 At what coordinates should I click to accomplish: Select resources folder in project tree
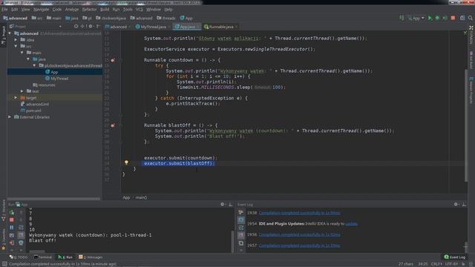(x=47, y=85)
